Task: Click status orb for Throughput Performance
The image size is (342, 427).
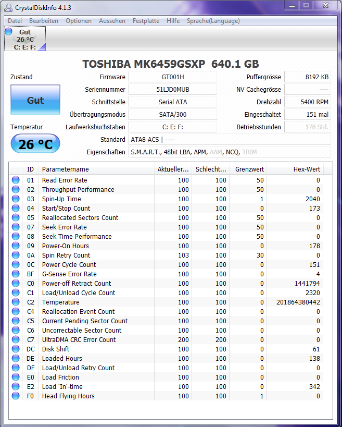Action: [16, 189]
